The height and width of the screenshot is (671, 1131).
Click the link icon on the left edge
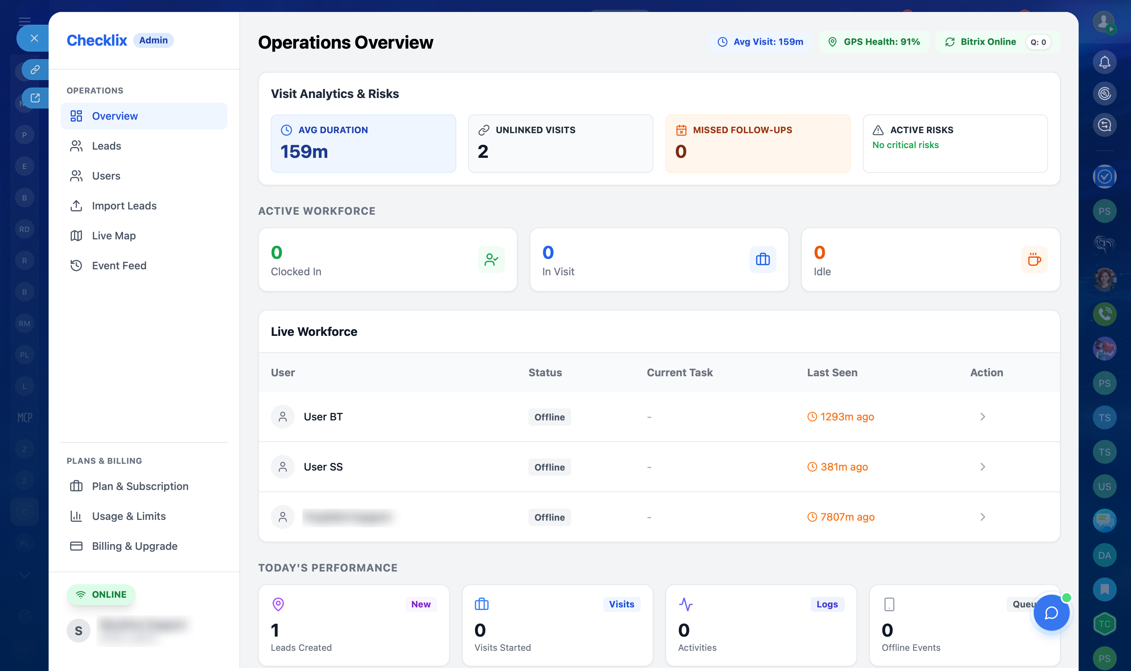tap(35, 69)
